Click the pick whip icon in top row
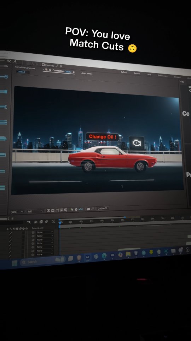The height and width of the screenshot is (341, 191). (x=33, y=232)
